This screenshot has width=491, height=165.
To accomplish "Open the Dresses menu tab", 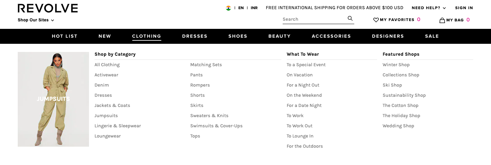I will (194, 36).
